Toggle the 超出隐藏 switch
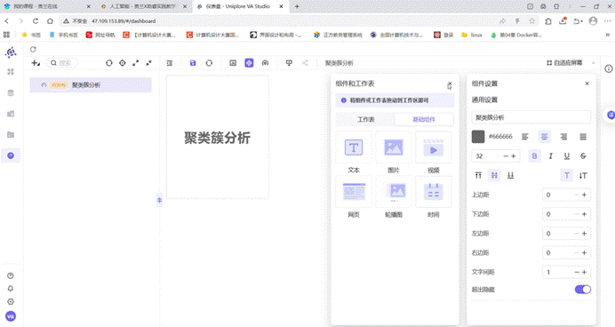615x327 pixels. 583,290
